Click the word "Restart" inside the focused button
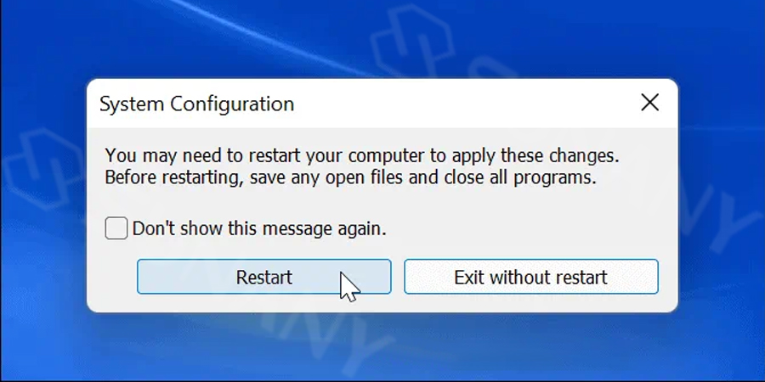Viewport: 765px width, 382px height. coord(264,278)
